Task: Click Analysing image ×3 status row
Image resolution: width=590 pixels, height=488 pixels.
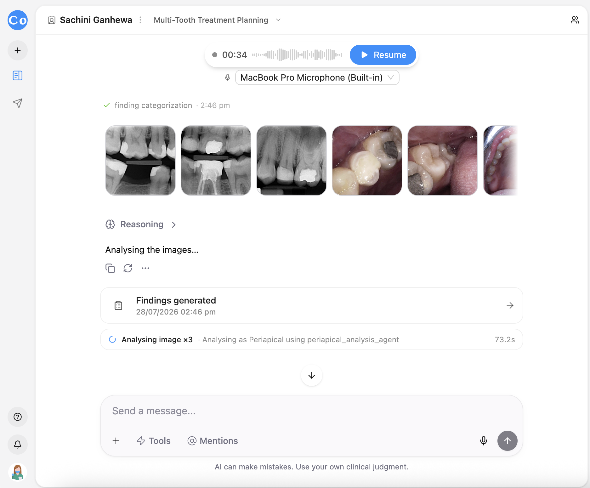Action: point(312,339)
